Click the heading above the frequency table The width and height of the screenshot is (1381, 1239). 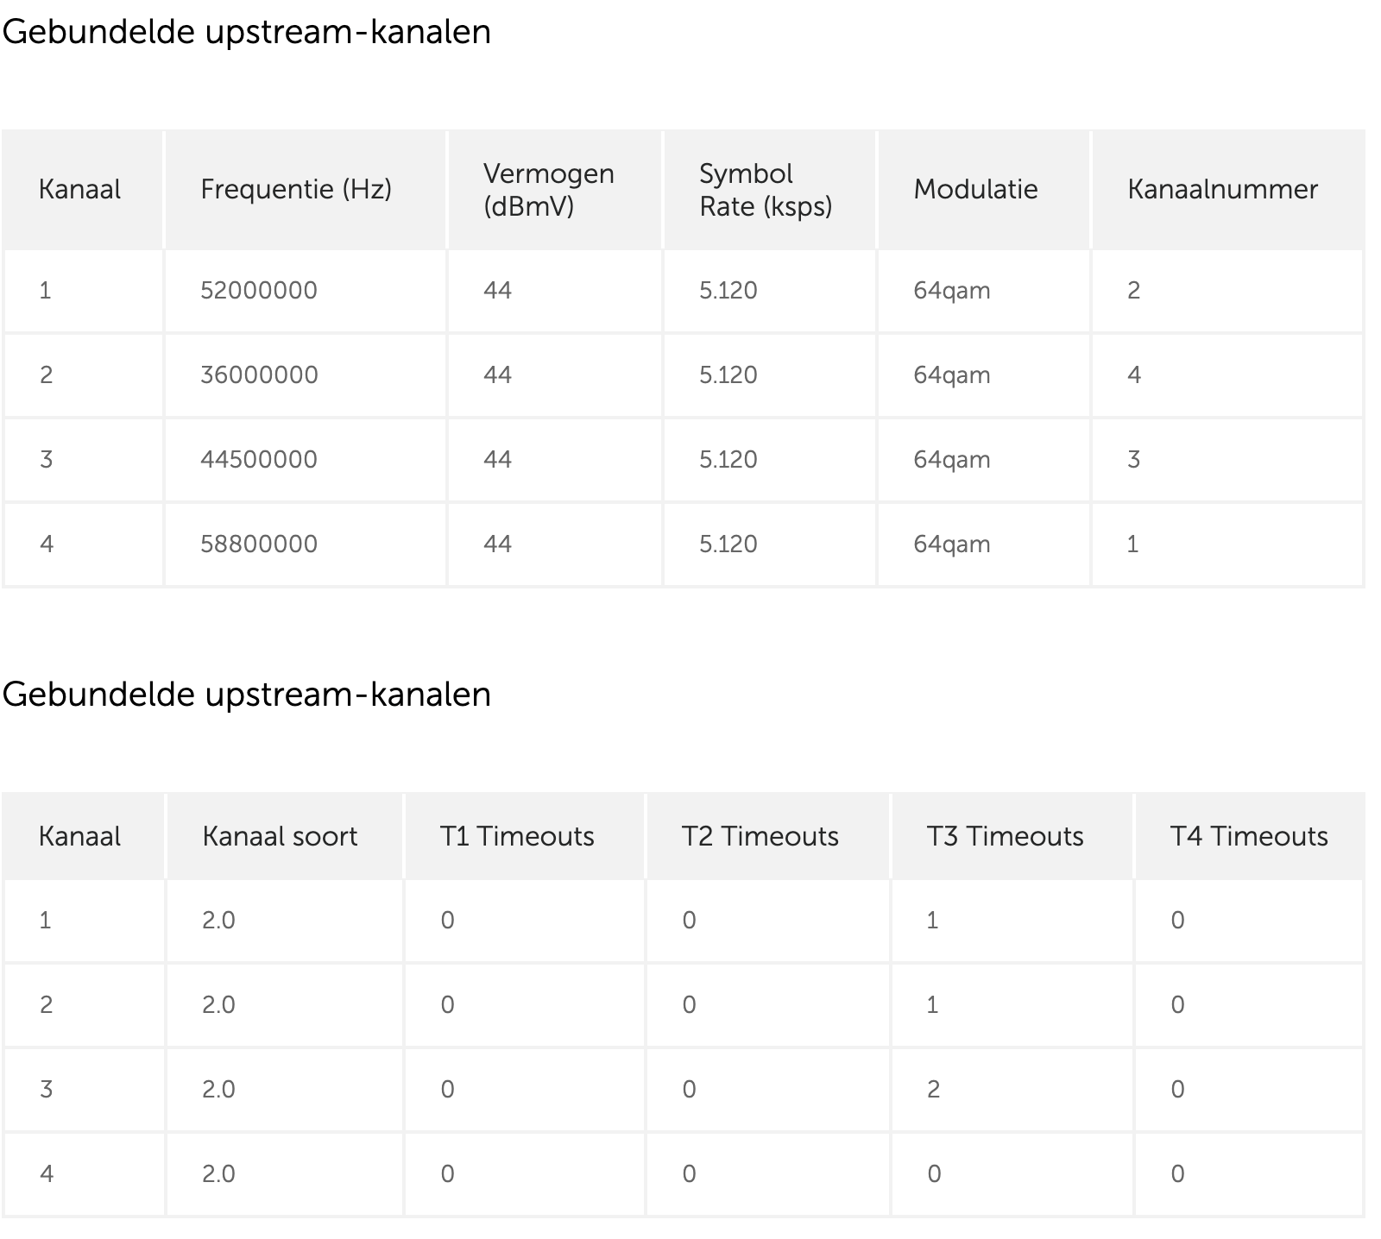246,32
